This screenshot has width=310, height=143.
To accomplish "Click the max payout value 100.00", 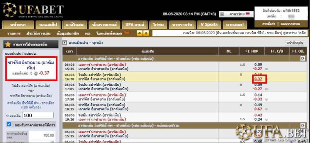I will [x=48, y=135].
